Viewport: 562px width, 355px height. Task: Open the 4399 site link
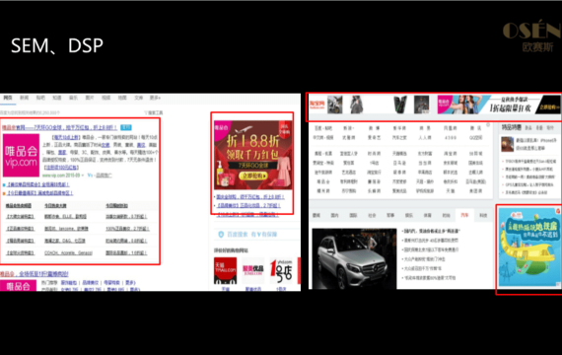pyautogui.click(x=451, y=138)
